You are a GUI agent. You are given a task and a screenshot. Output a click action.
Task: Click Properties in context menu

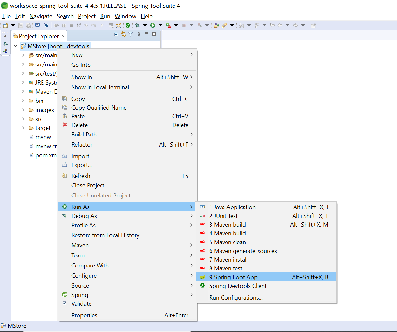click(127, 315)
